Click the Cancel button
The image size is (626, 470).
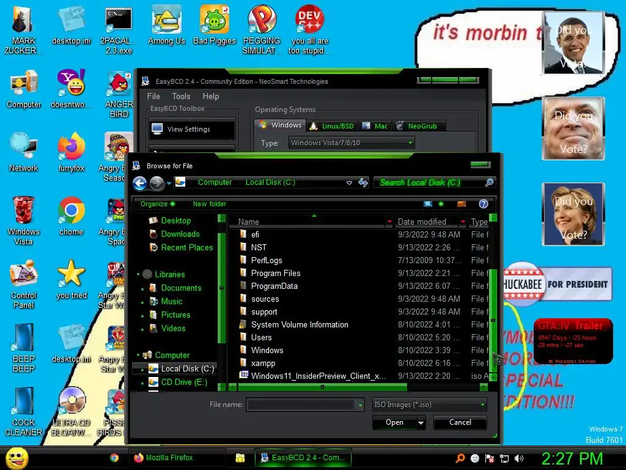coord(460,422)
